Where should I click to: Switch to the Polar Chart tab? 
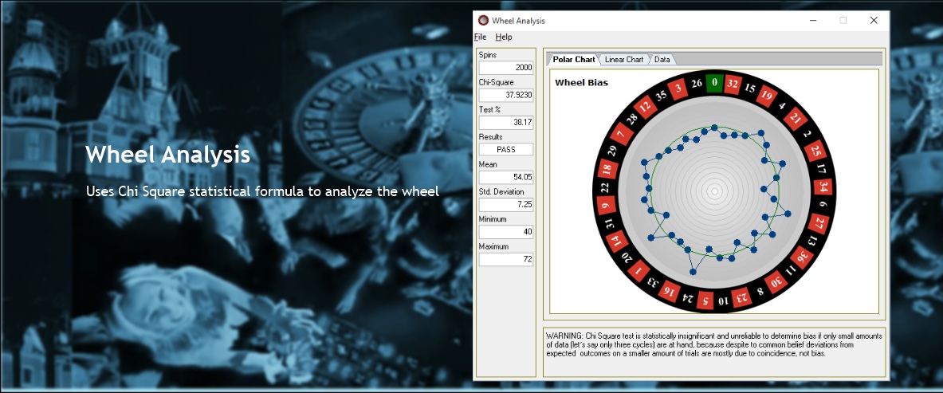click(x=573, y=60)
